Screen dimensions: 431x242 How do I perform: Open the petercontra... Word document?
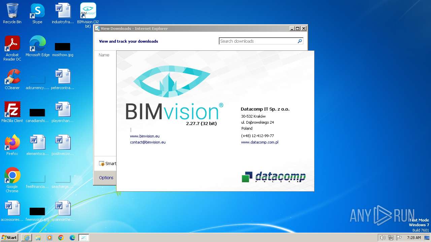[63, 79]
